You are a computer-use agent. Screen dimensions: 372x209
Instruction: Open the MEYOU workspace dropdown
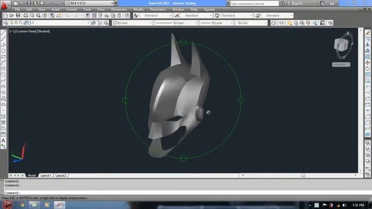tap(89, 3)
